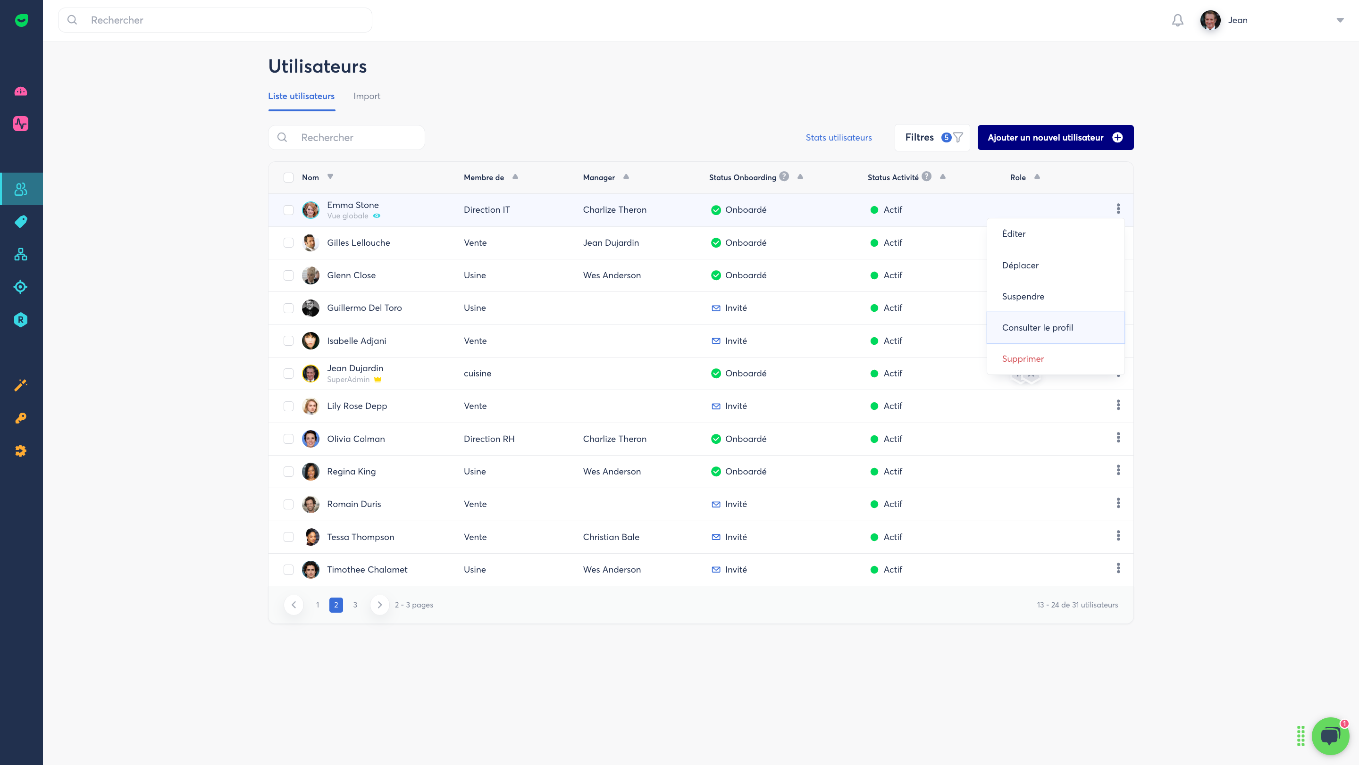The width and height of the screenshot is (1359, 765).
Task: Check the select-all checkbox in header
Action: click(289, 177)
